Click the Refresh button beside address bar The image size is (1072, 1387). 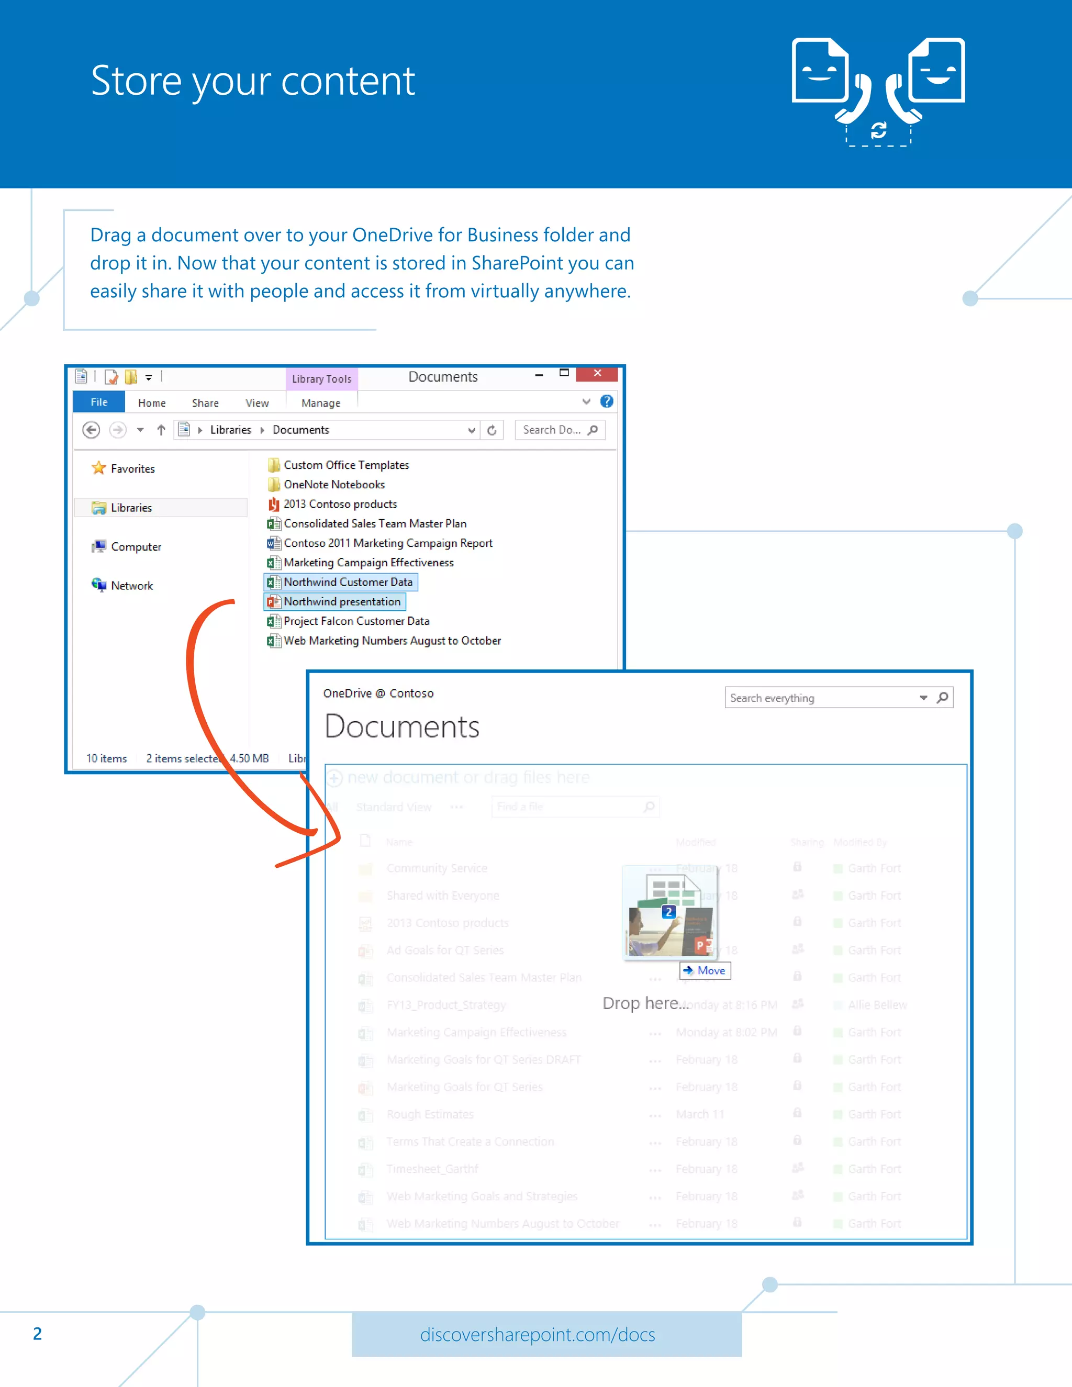click(492, 430)
